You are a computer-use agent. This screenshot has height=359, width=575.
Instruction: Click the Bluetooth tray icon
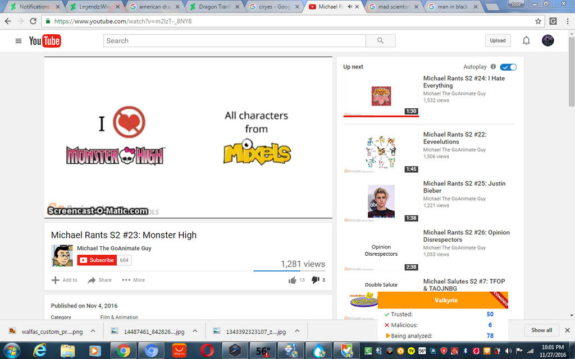pos(466,351)
